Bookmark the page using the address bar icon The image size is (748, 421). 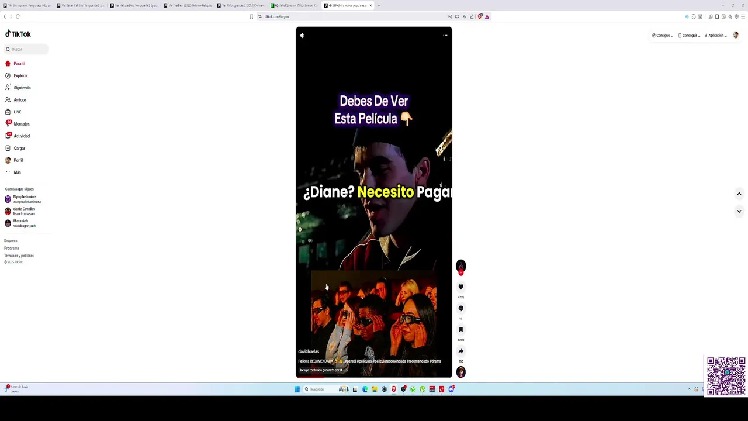pyautogui.click(x=251, y=16)
